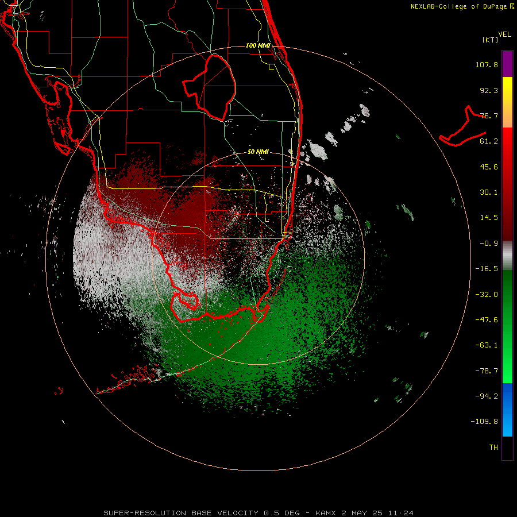Click the 45.6 legend value

tap(489, 167)
